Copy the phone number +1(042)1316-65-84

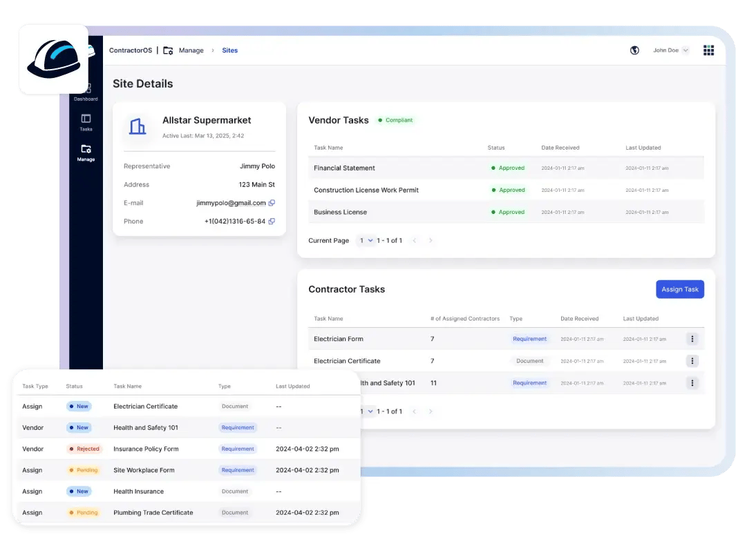click(272, 222)
